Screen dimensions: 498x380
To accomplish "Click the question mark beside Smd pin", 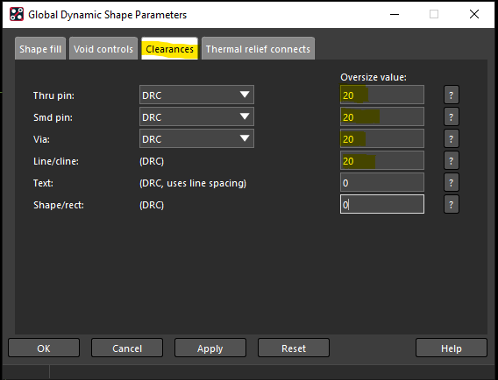I will (451, 116).
